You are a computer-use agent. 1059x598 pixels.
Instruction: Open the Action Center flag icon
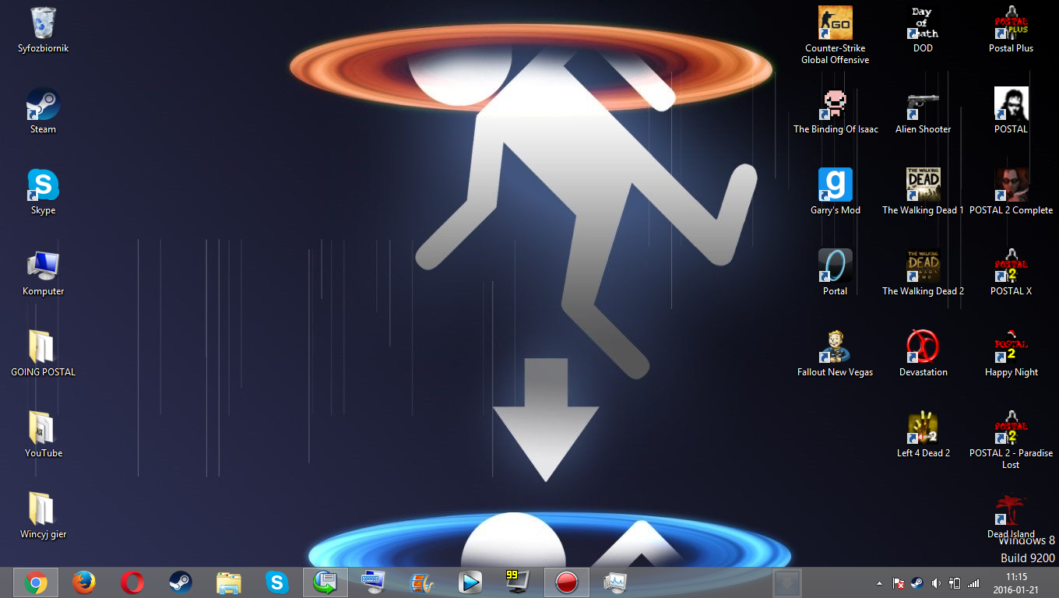899,583
